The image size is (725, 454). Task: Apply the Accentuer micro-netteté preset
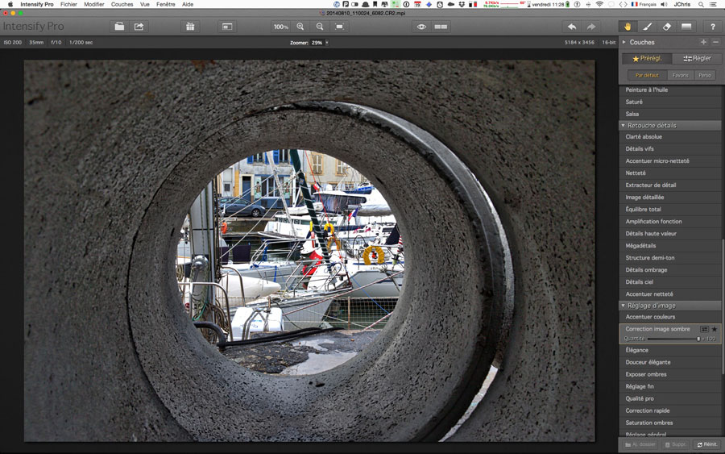[670, 160]
